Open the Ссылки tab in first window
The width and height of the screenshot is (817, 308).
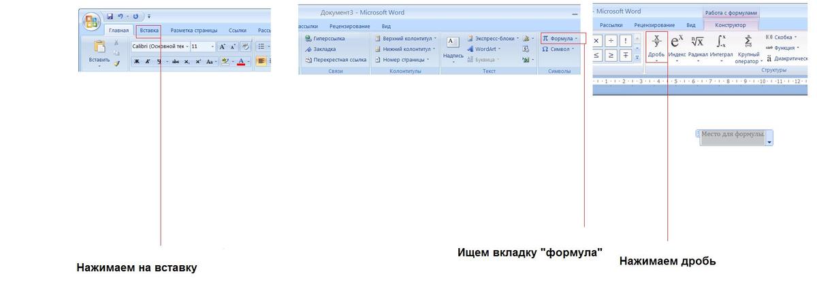238,31
